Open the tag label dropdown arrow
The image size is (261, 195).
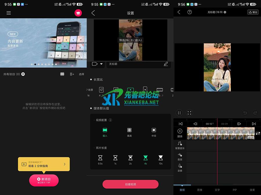[x=101, y=64]
